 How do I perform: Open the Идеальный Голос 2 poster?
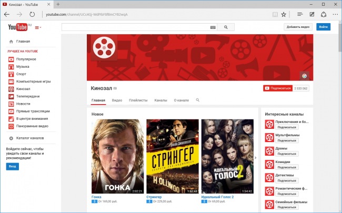click(x=227, y=156)
